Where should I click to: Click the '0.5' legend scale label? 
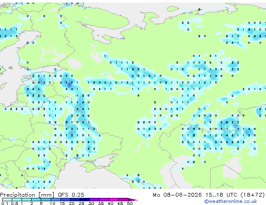[x=14, y=203]
